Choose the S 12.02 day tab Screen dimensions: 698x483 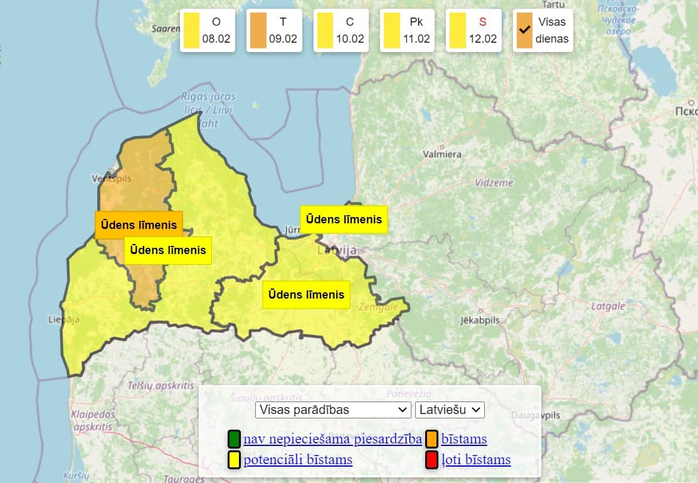pos(473,30)
